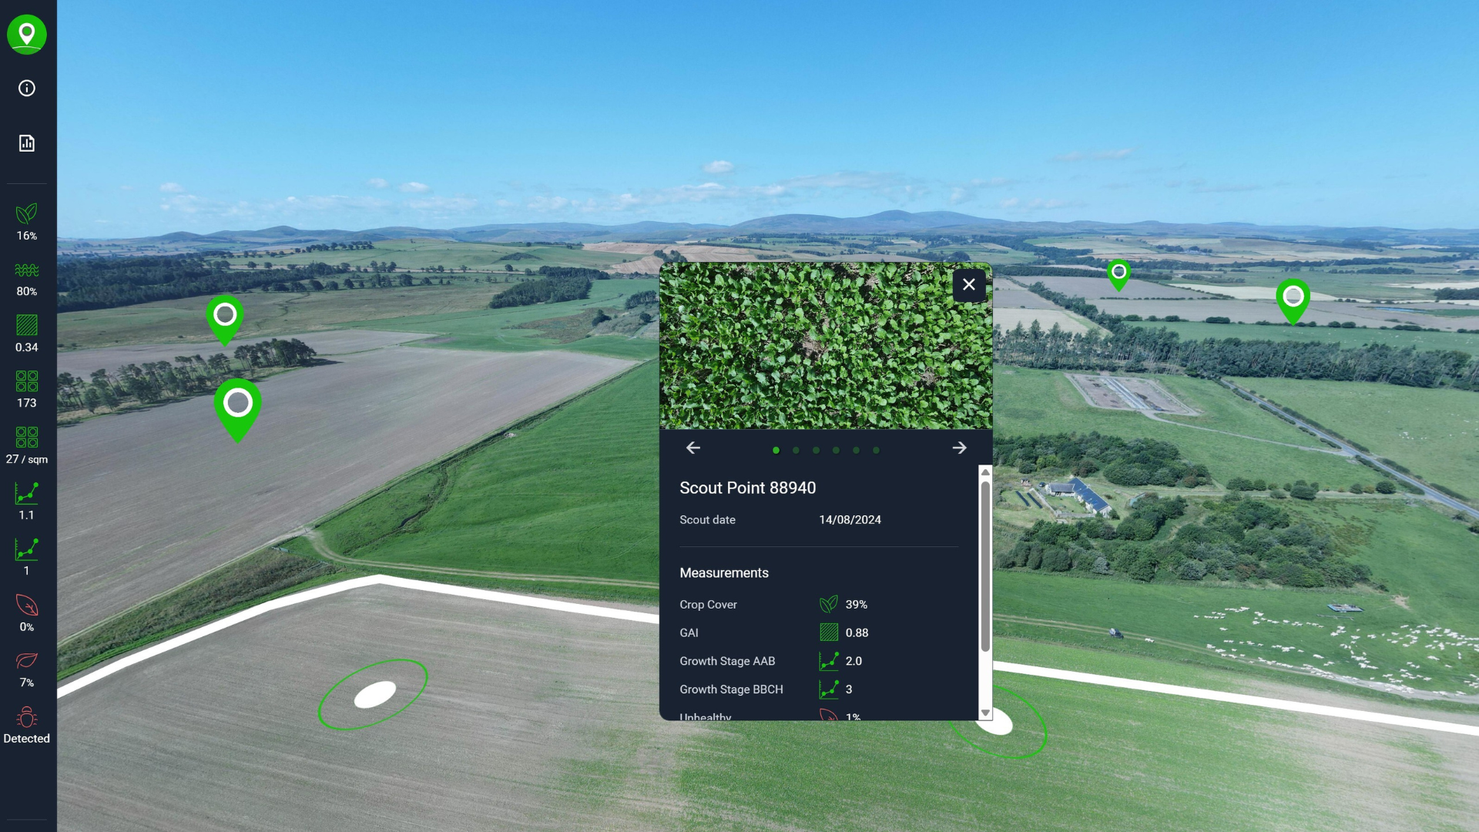Select the water stress 80% waves icon
This screenshot has height=832, width=1479.
27,272
